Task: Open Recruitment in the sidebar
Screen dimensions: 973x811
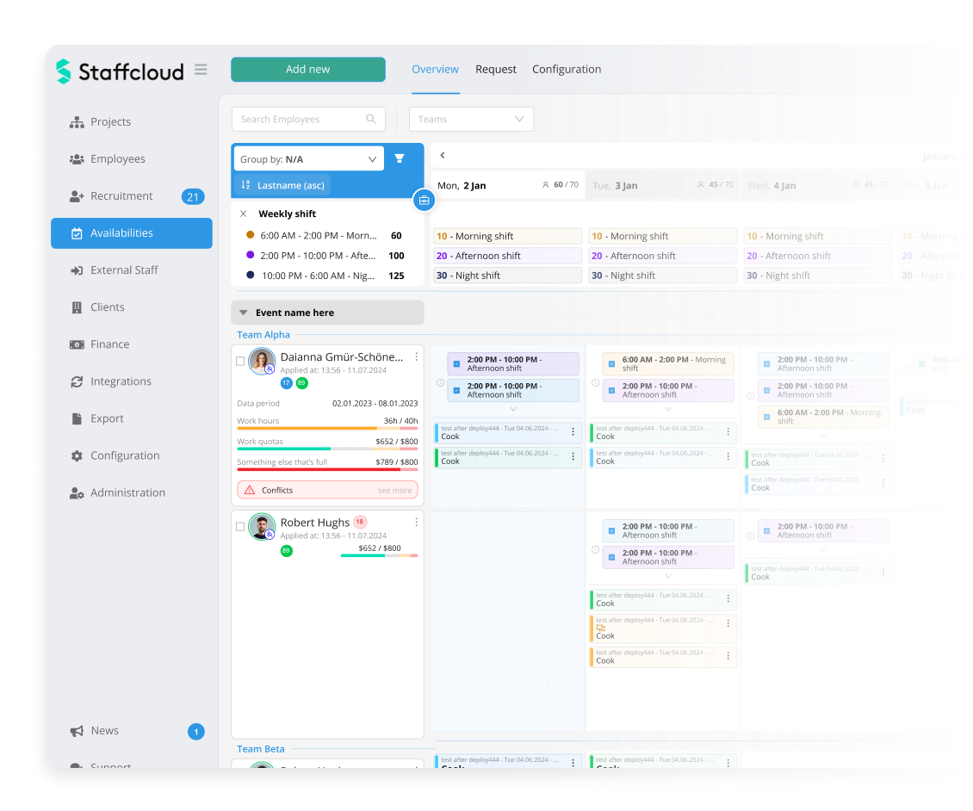Action: (x=121, y=196)
